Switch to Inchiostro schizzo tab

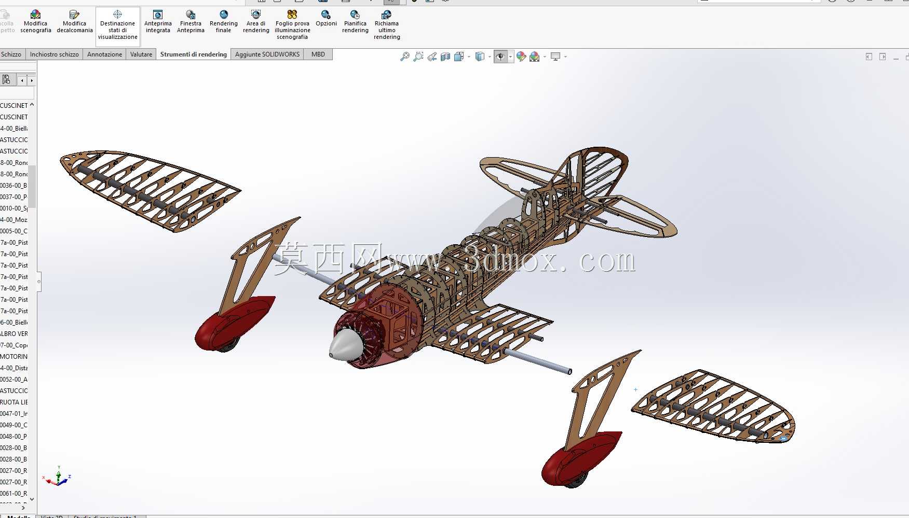(x=55, y=54)
